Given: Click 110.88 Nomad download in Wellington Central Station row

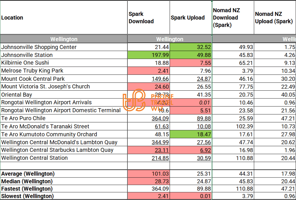Looking at the screenshot, I should pos(245,158).
